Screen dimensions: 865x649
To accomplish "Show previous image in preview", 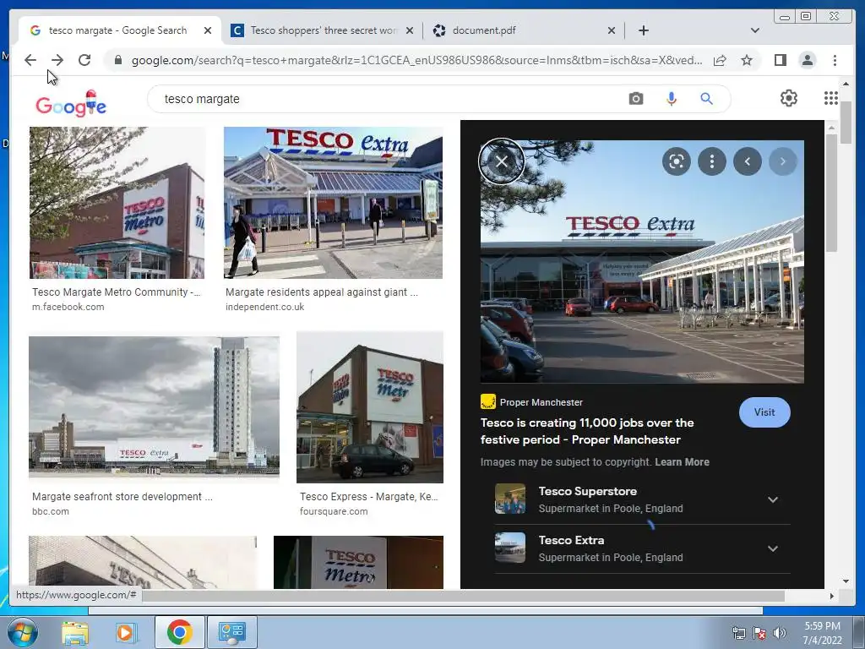I will pyautogui.click(x=748, y=161).
